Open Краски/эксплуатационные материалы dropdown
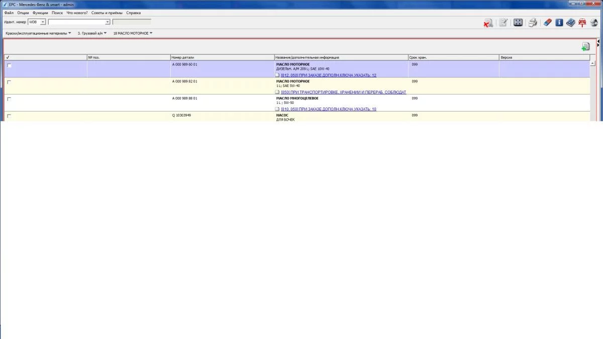603x339 pixels. pos(38,33)
